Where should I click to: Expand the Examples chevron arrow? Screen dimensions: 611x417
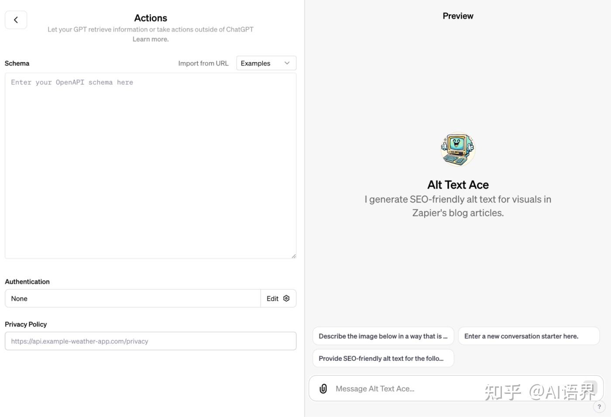pos(287,63)
